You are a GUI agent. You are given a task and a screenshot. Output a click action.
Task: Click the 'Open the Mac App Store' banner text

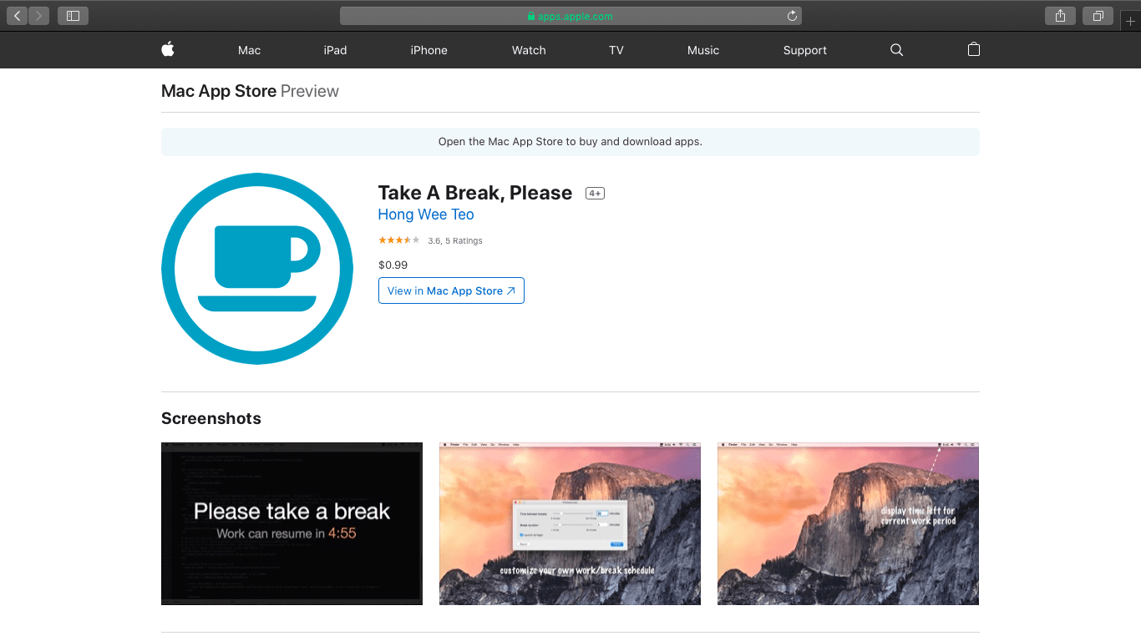[x=570, y=142]
